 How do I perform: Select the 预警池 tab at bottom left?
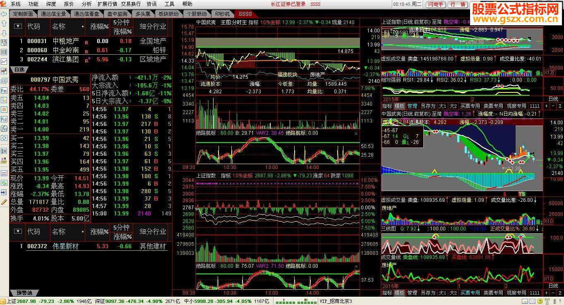tap(24, 293)
